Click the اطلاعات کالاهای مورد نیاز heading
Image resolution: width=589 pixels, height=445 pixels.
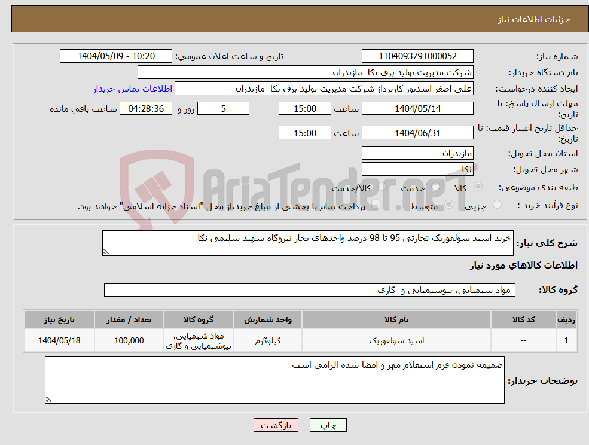point(524,266)
